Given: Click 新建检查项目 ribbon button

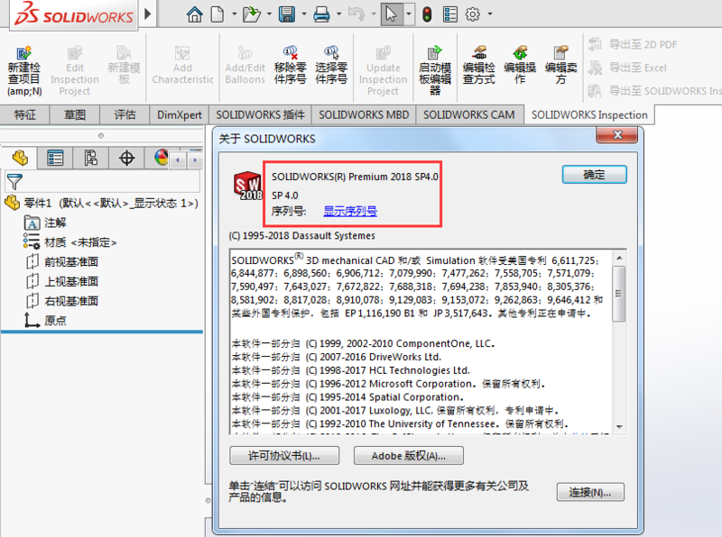Looking at the screenshot, I should (x=24, y=70).
